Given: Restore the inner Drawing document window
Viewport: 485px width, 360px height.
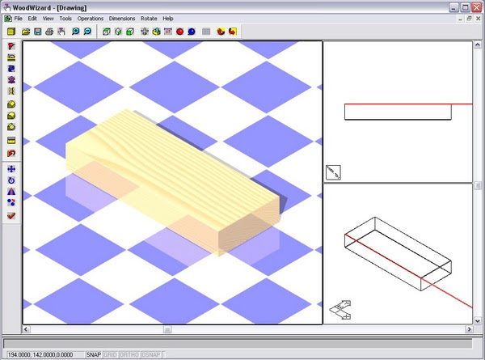Looking at the screenshot, I should (469, 19).
